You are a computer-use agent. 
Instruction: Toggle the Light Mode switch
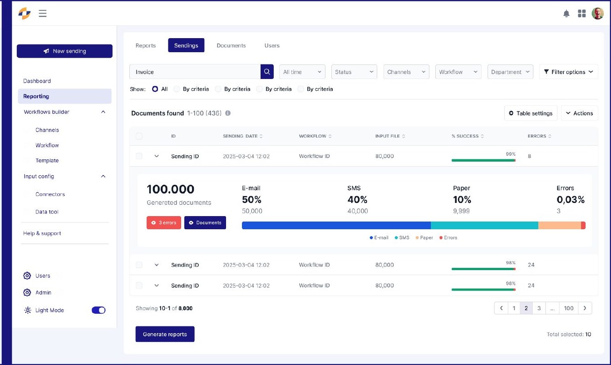tap(99, 310)
